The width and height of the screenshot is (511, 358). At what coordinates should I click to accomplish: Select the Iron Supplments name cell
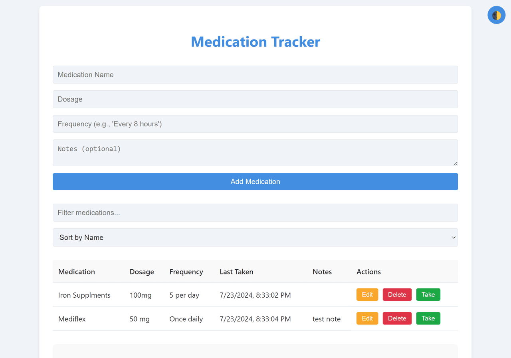pyautogui.click(x=84, y=295)
